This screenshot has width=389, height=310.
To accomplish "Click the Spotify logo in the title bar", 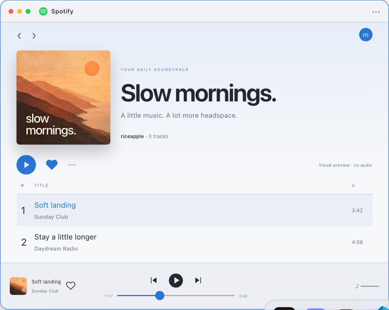I will [x=43, y=11].
